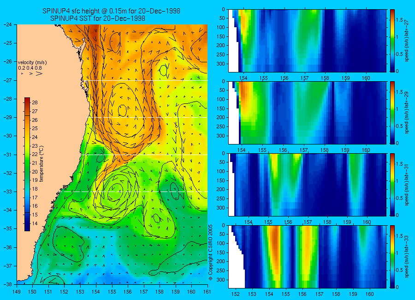Click the speed color bar of the lat=-33 section

[x=392, y=257]
